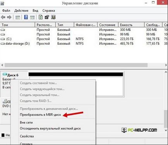Sort by Файловая с... column header
This screenshot has height=145, width=168.
(86, 25)
